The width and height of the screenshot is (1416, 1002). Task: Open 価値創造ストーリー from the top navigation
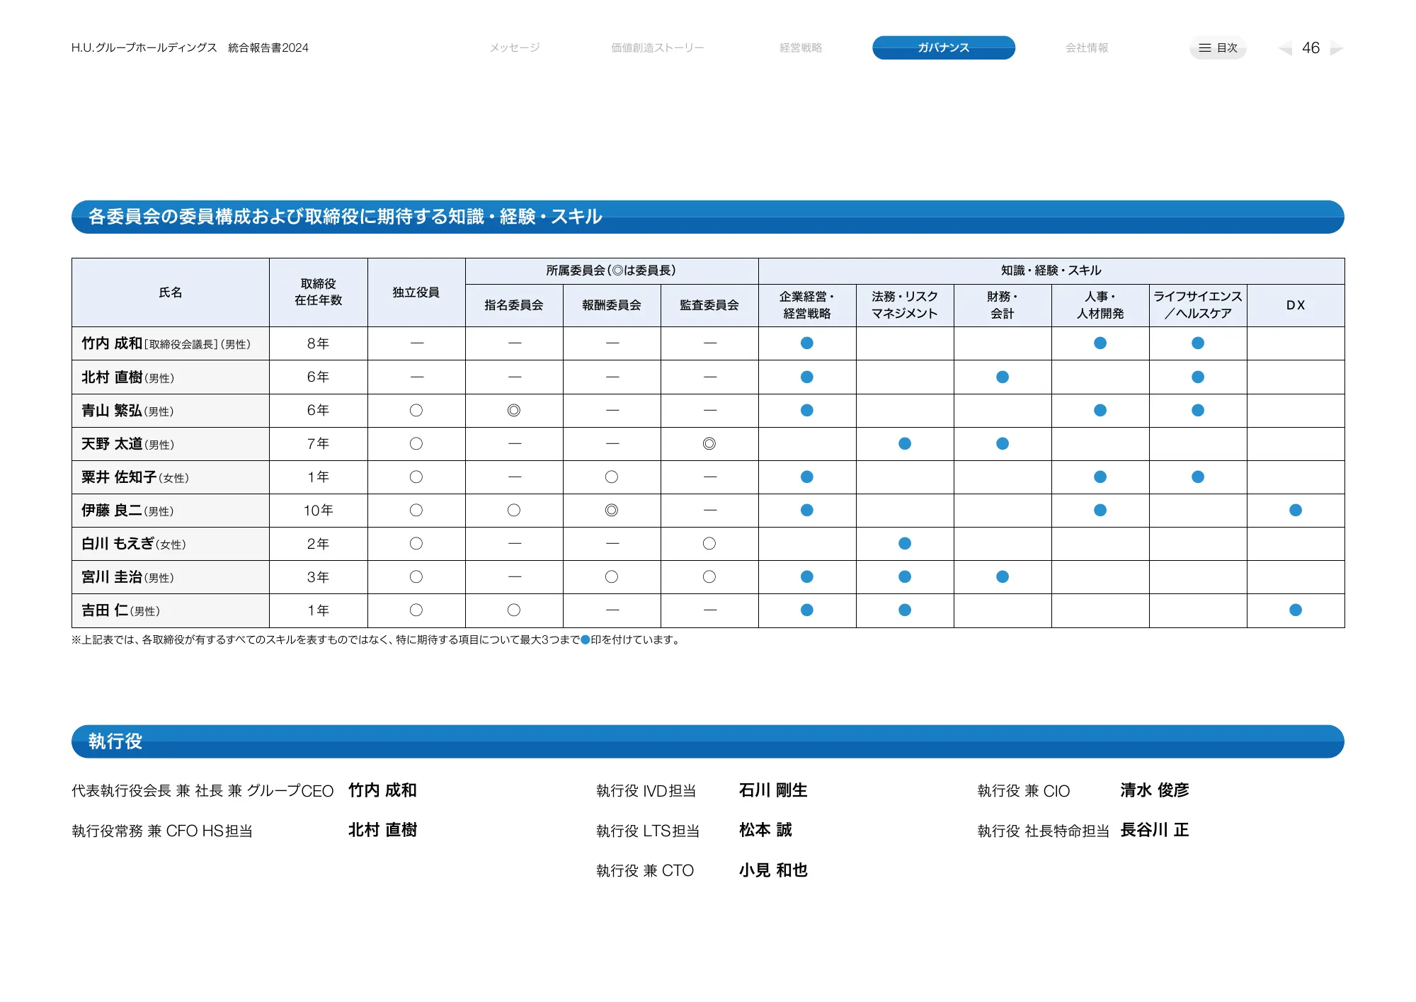tap(657, 47)
